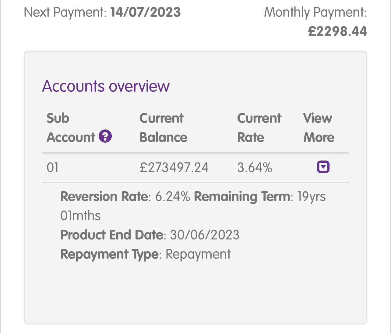The height and width of the screenshot is (333, 391).
Task: Click the Product End Date label
Action: [112, 235]
